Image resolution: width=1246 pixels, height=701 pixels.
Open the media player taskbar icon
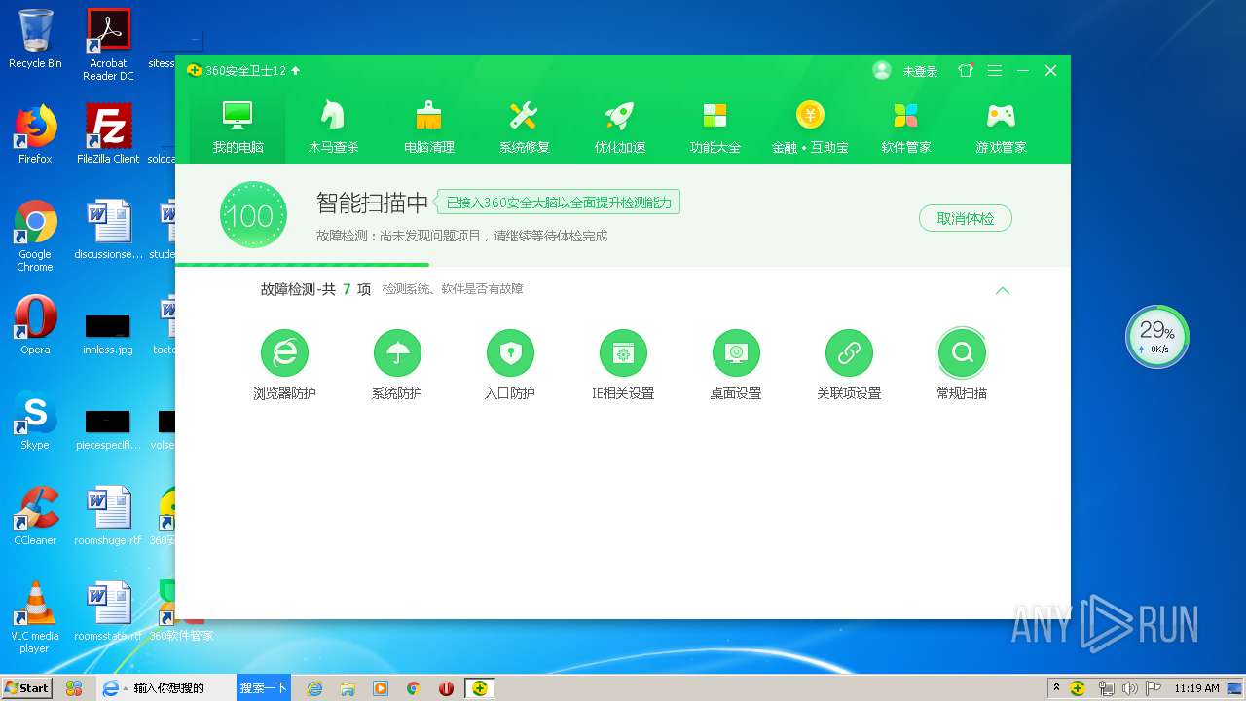[381, 688]
